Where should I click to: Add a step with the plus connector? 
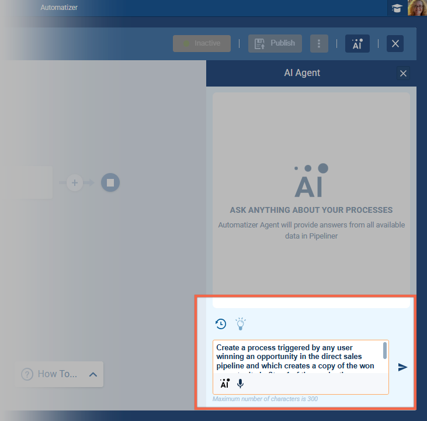[74, 183]
